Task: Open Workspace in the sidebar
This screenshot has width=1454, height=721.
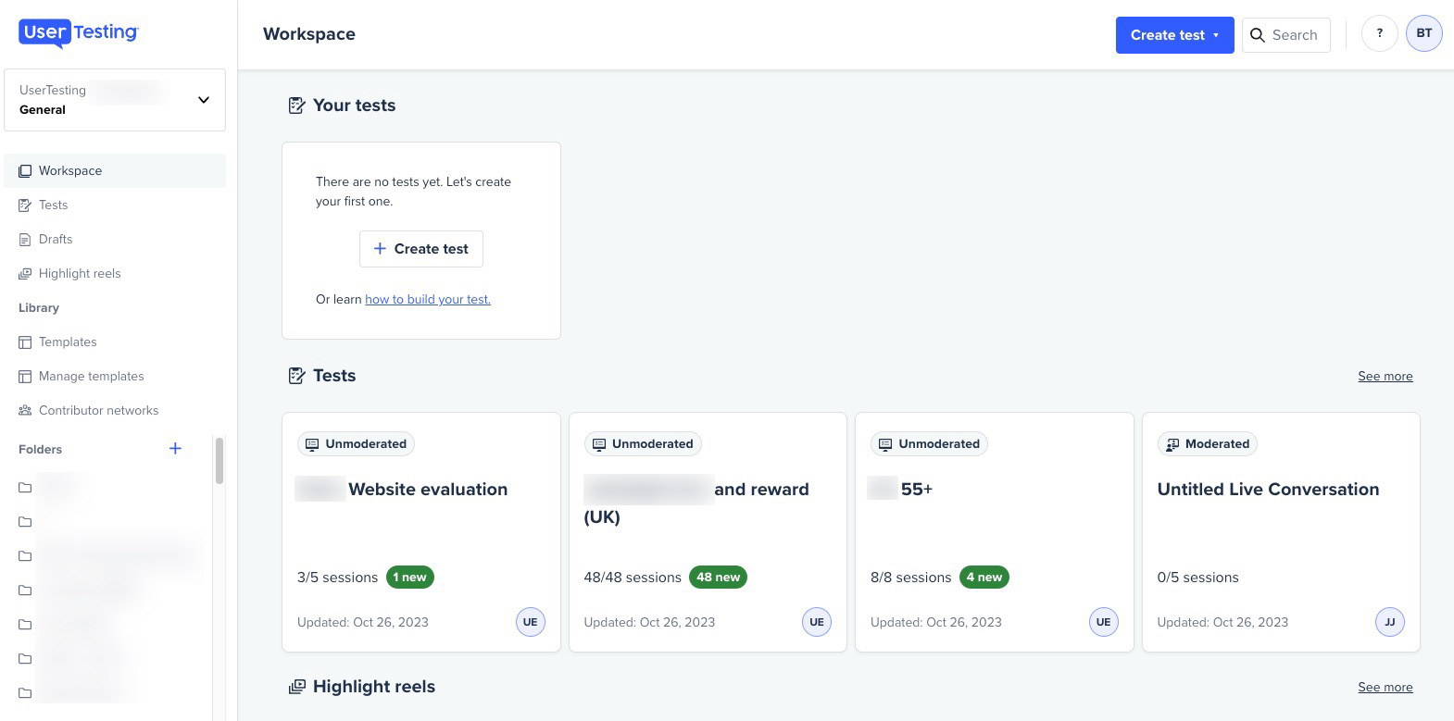Action: (115, 170)
